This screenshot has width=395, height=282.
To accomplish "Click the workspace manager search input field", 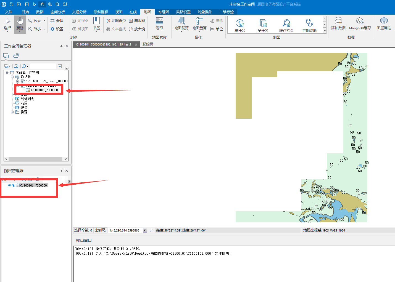I will coord(43,66).
